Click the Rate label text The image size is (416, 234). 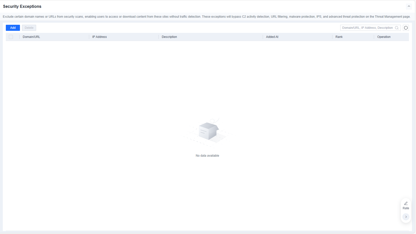pos(406,208)
